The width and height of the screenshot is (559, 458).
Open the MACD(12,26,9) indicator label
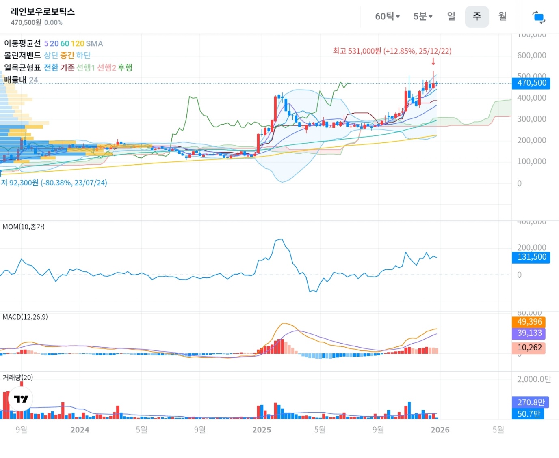[x=25, y=317]
